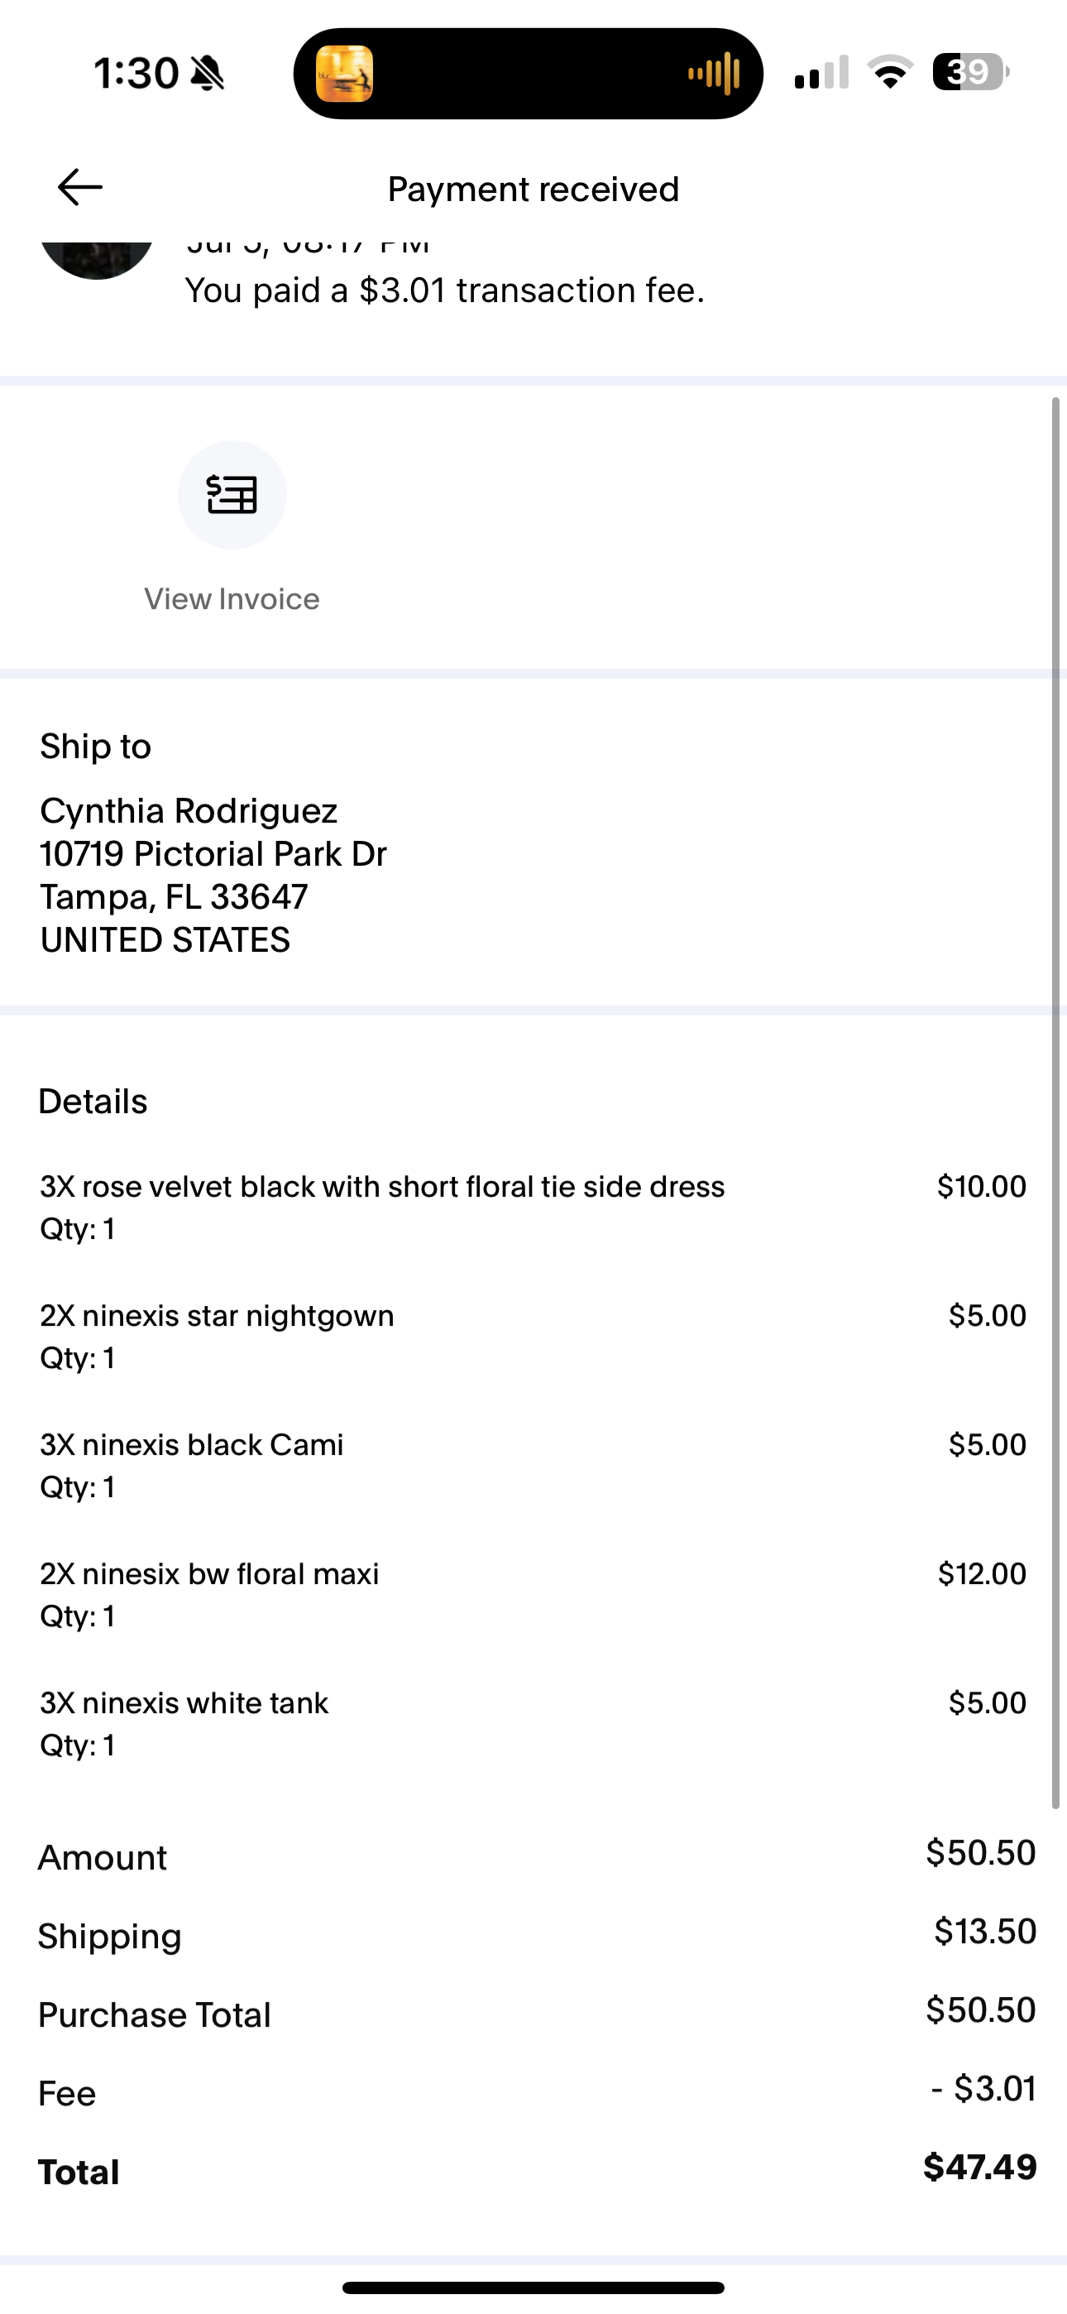Tap the back arrow icon
This screenshot has width=1067, height=2314.
point(80,188)
